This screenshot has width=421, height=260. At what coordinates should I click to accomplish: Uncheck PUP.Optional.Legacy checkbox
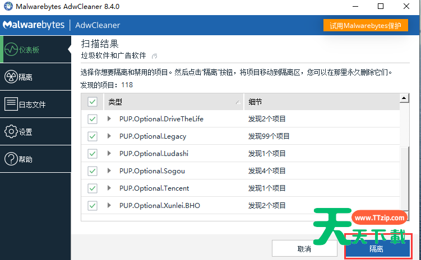tap(92, 136)
